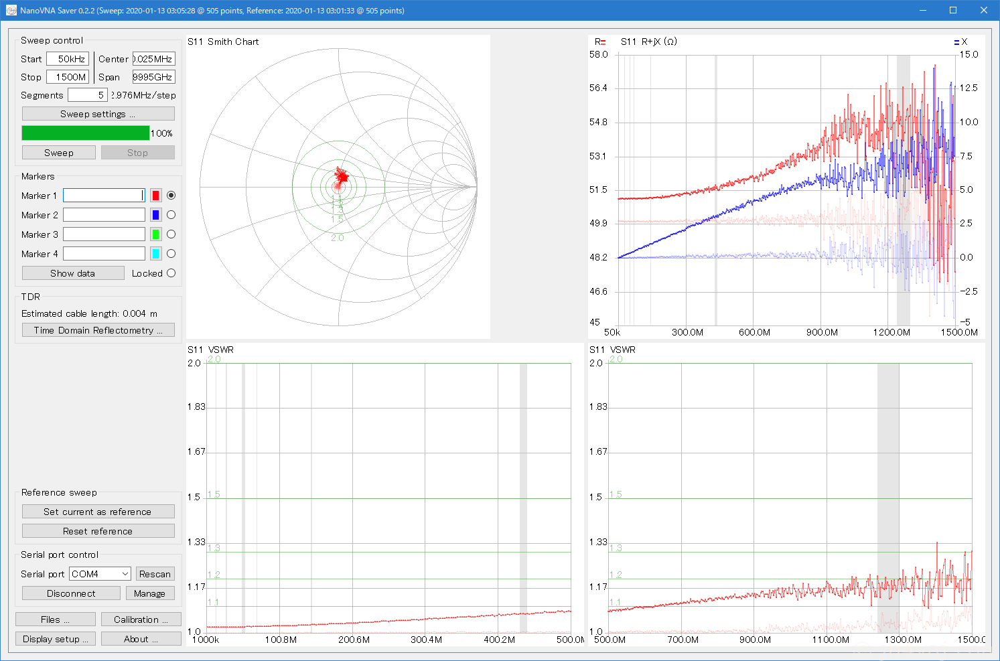Click the Reset reference button
1000x661 pixels.
point(98,531)
